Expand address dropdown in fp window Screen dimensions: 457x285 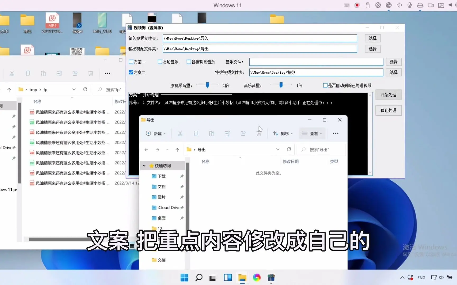pos(74,89)
